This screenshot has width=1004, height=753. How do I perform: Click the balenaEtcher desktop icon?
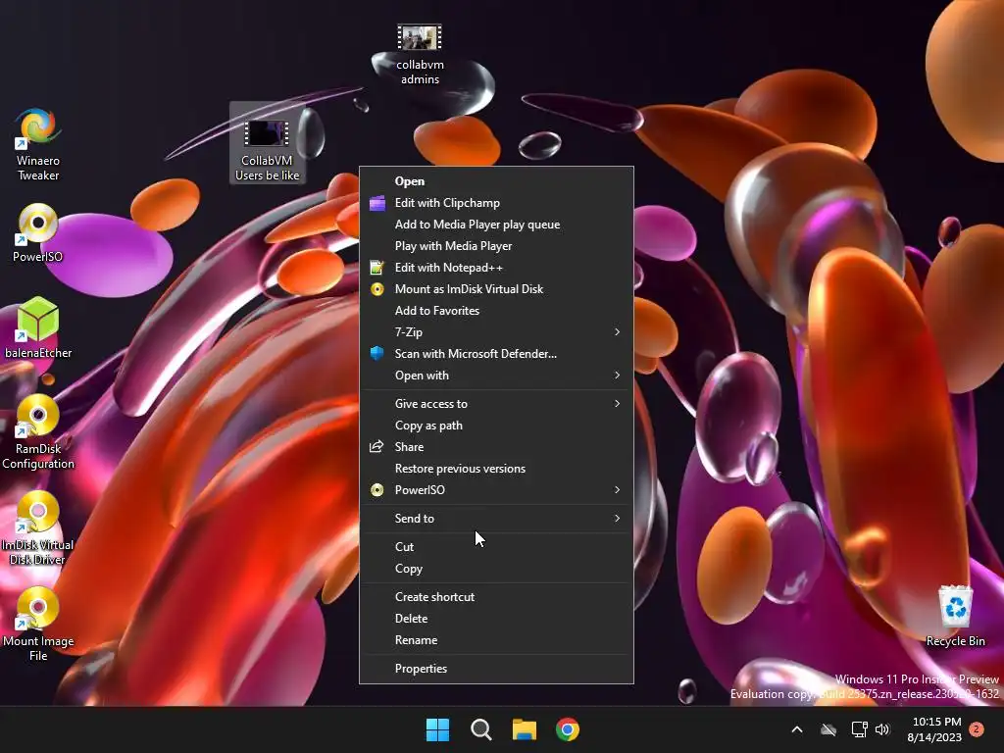click(x=38, y=327)
